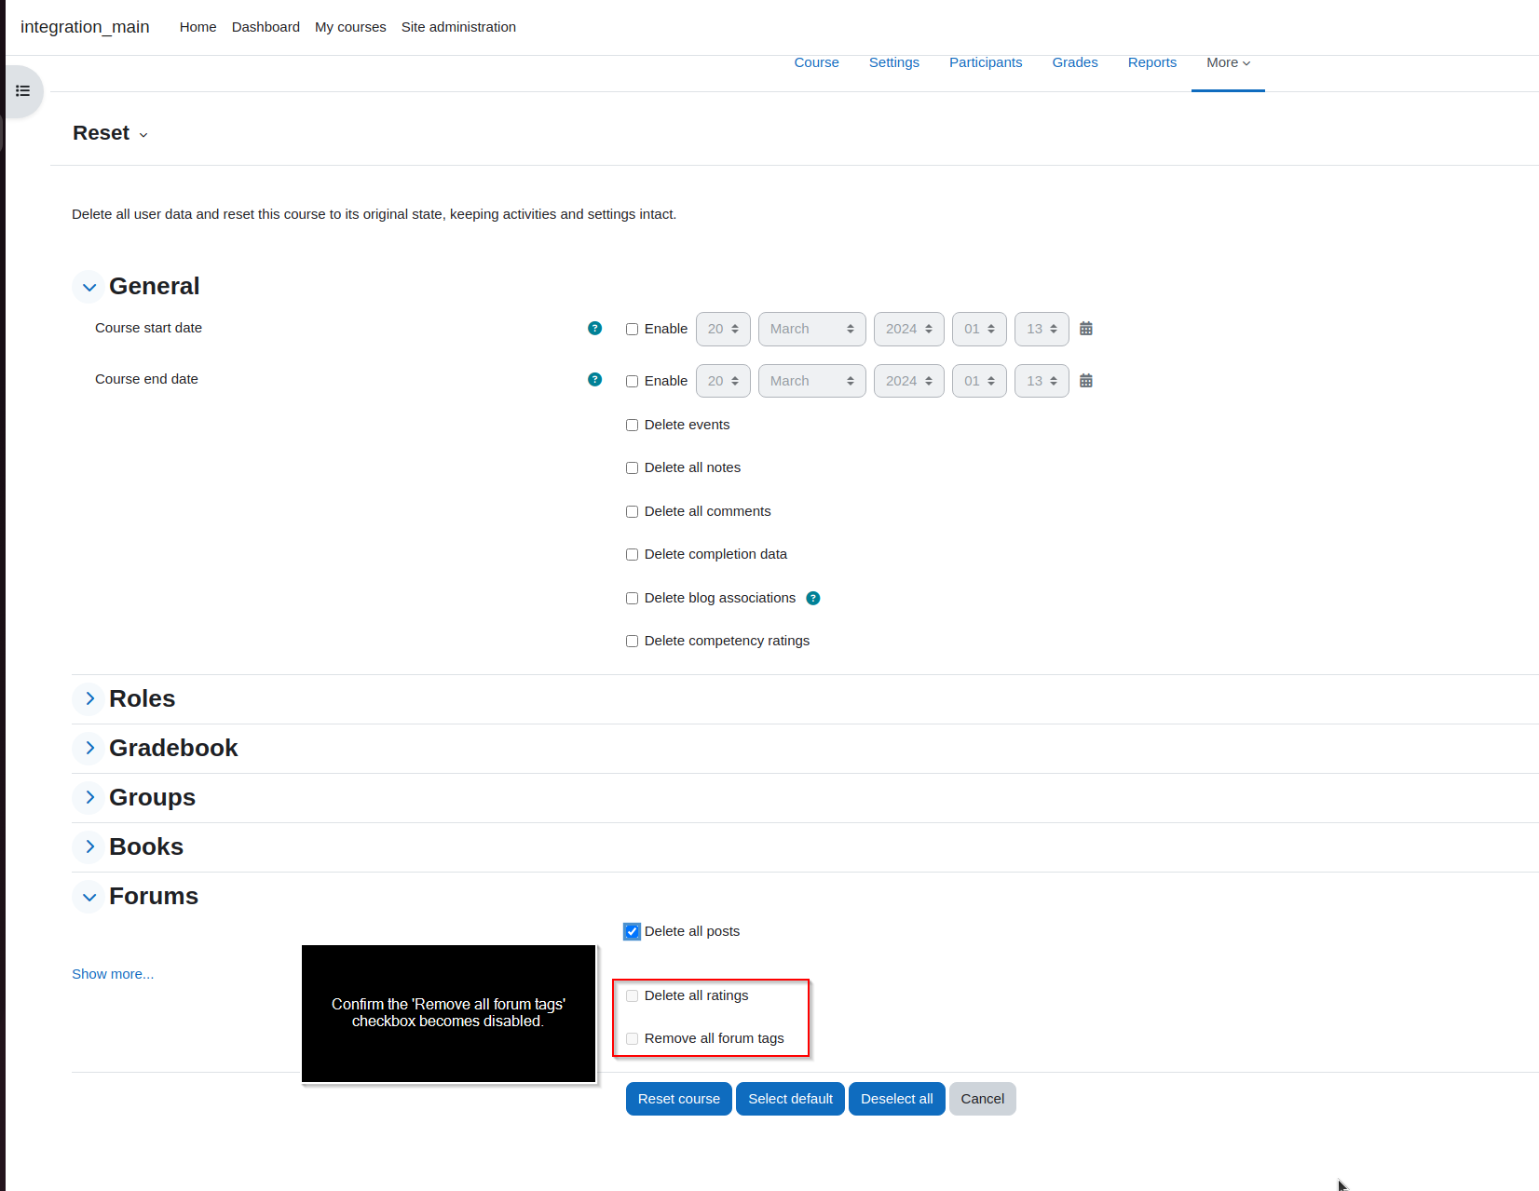Screen dimensions: 1539x1191
Task: Uncheck Delete all posts
Action: [x=633, y=931]
